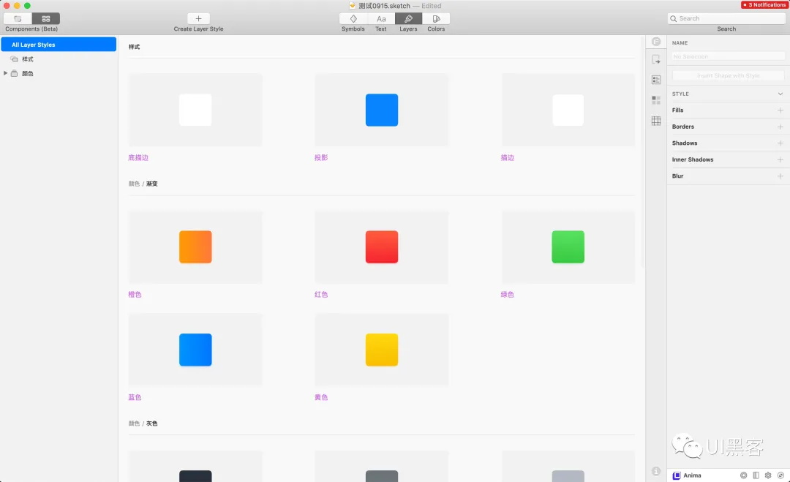This screenshot has height=482, width=790.
Task: Select All Layer Styles in sidebar
Action: (x=59, y=45)
